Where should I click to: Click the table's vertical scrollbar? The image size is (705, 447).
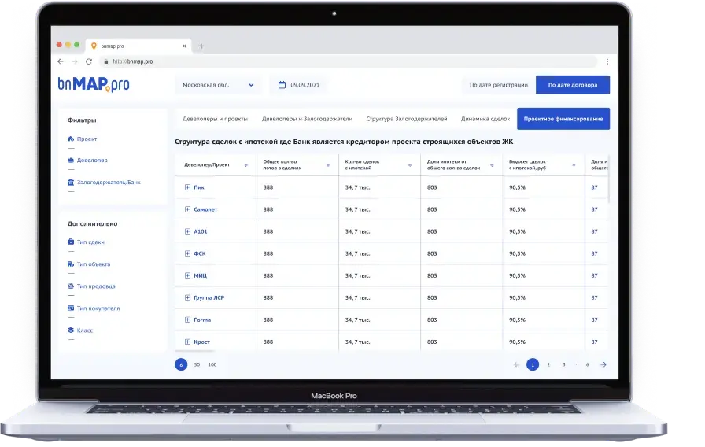609,179
